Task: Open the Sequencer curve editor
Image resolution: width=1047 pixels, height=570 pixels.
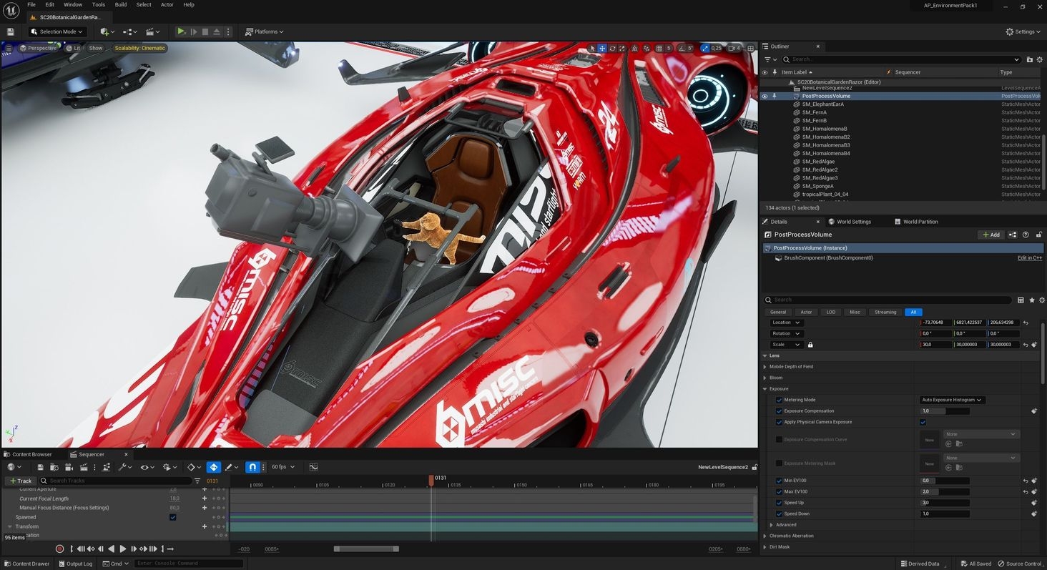Action: pyautogui.click(x=313, y=467)
